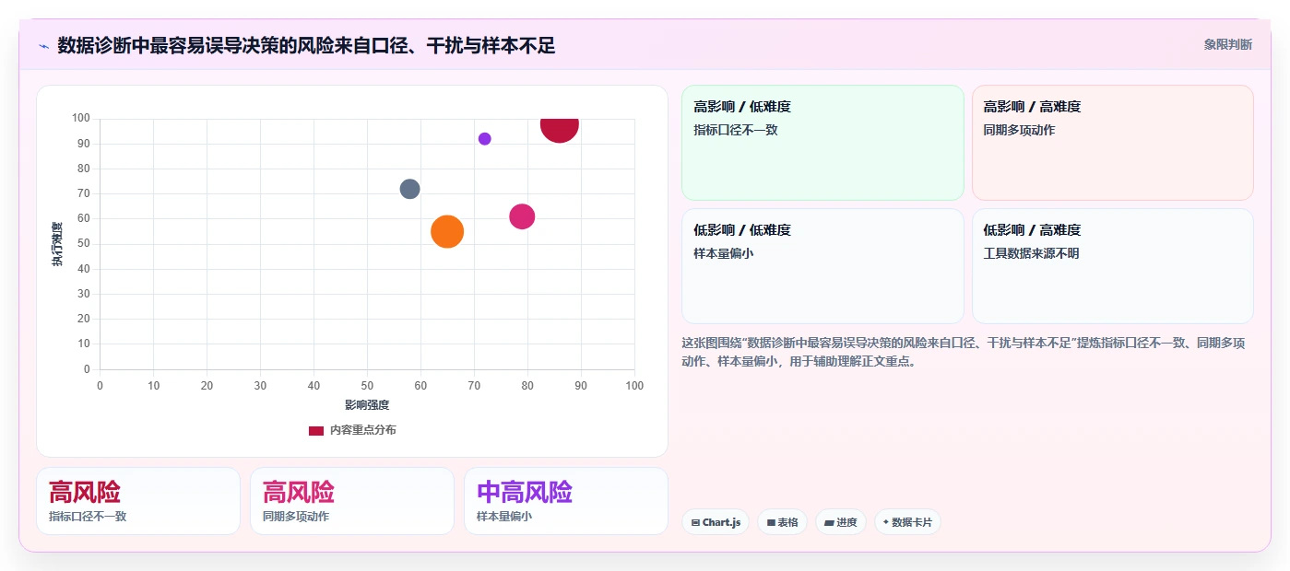Toggle the 内容重点分布 legend swatch
Image resolution: width=1290 pixels, height=571 pixels.
point(316,430)
